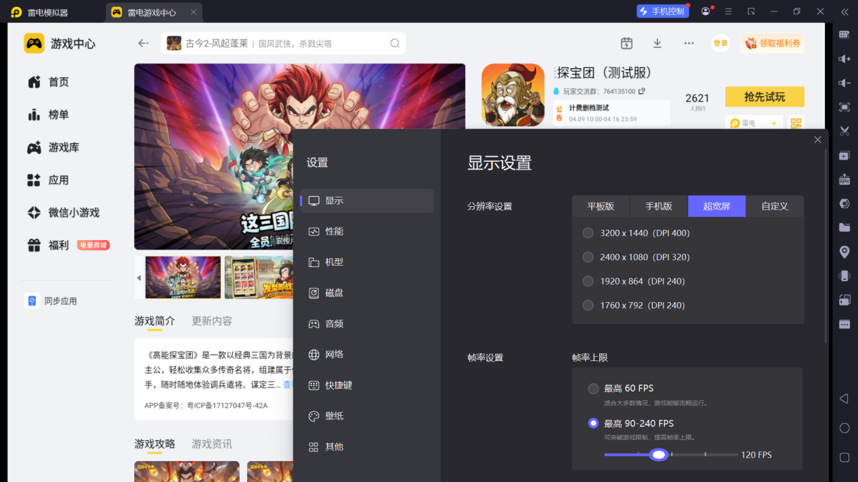858x482 pixels.
Task: Open 音频 settings section
Action: 367,324
